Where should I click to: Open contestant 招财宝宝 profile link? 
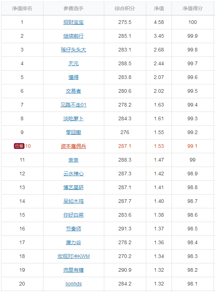pyautogui.click(x=73, y=22)
